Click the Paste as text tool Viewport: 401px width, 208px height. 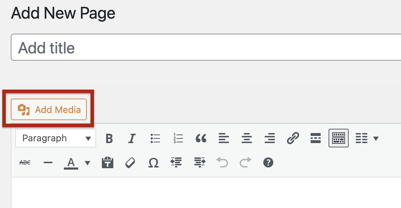pyautogui.click(x=108, y=162)
